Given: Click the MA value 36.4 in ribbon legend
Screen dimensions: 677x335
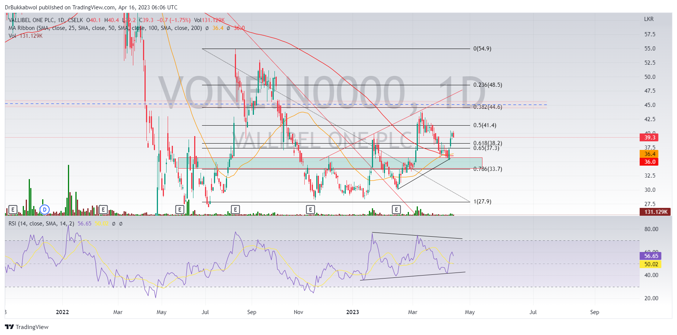Looking at the screenshot, I should click(x=218, y=28).
